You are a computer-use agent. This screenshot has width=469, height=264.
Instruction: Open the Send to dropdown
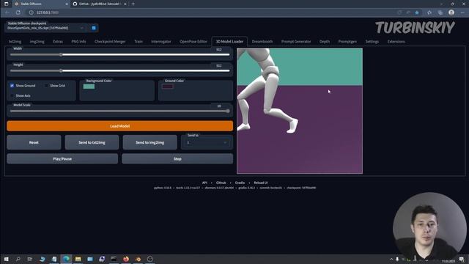(x=206, y=142)
